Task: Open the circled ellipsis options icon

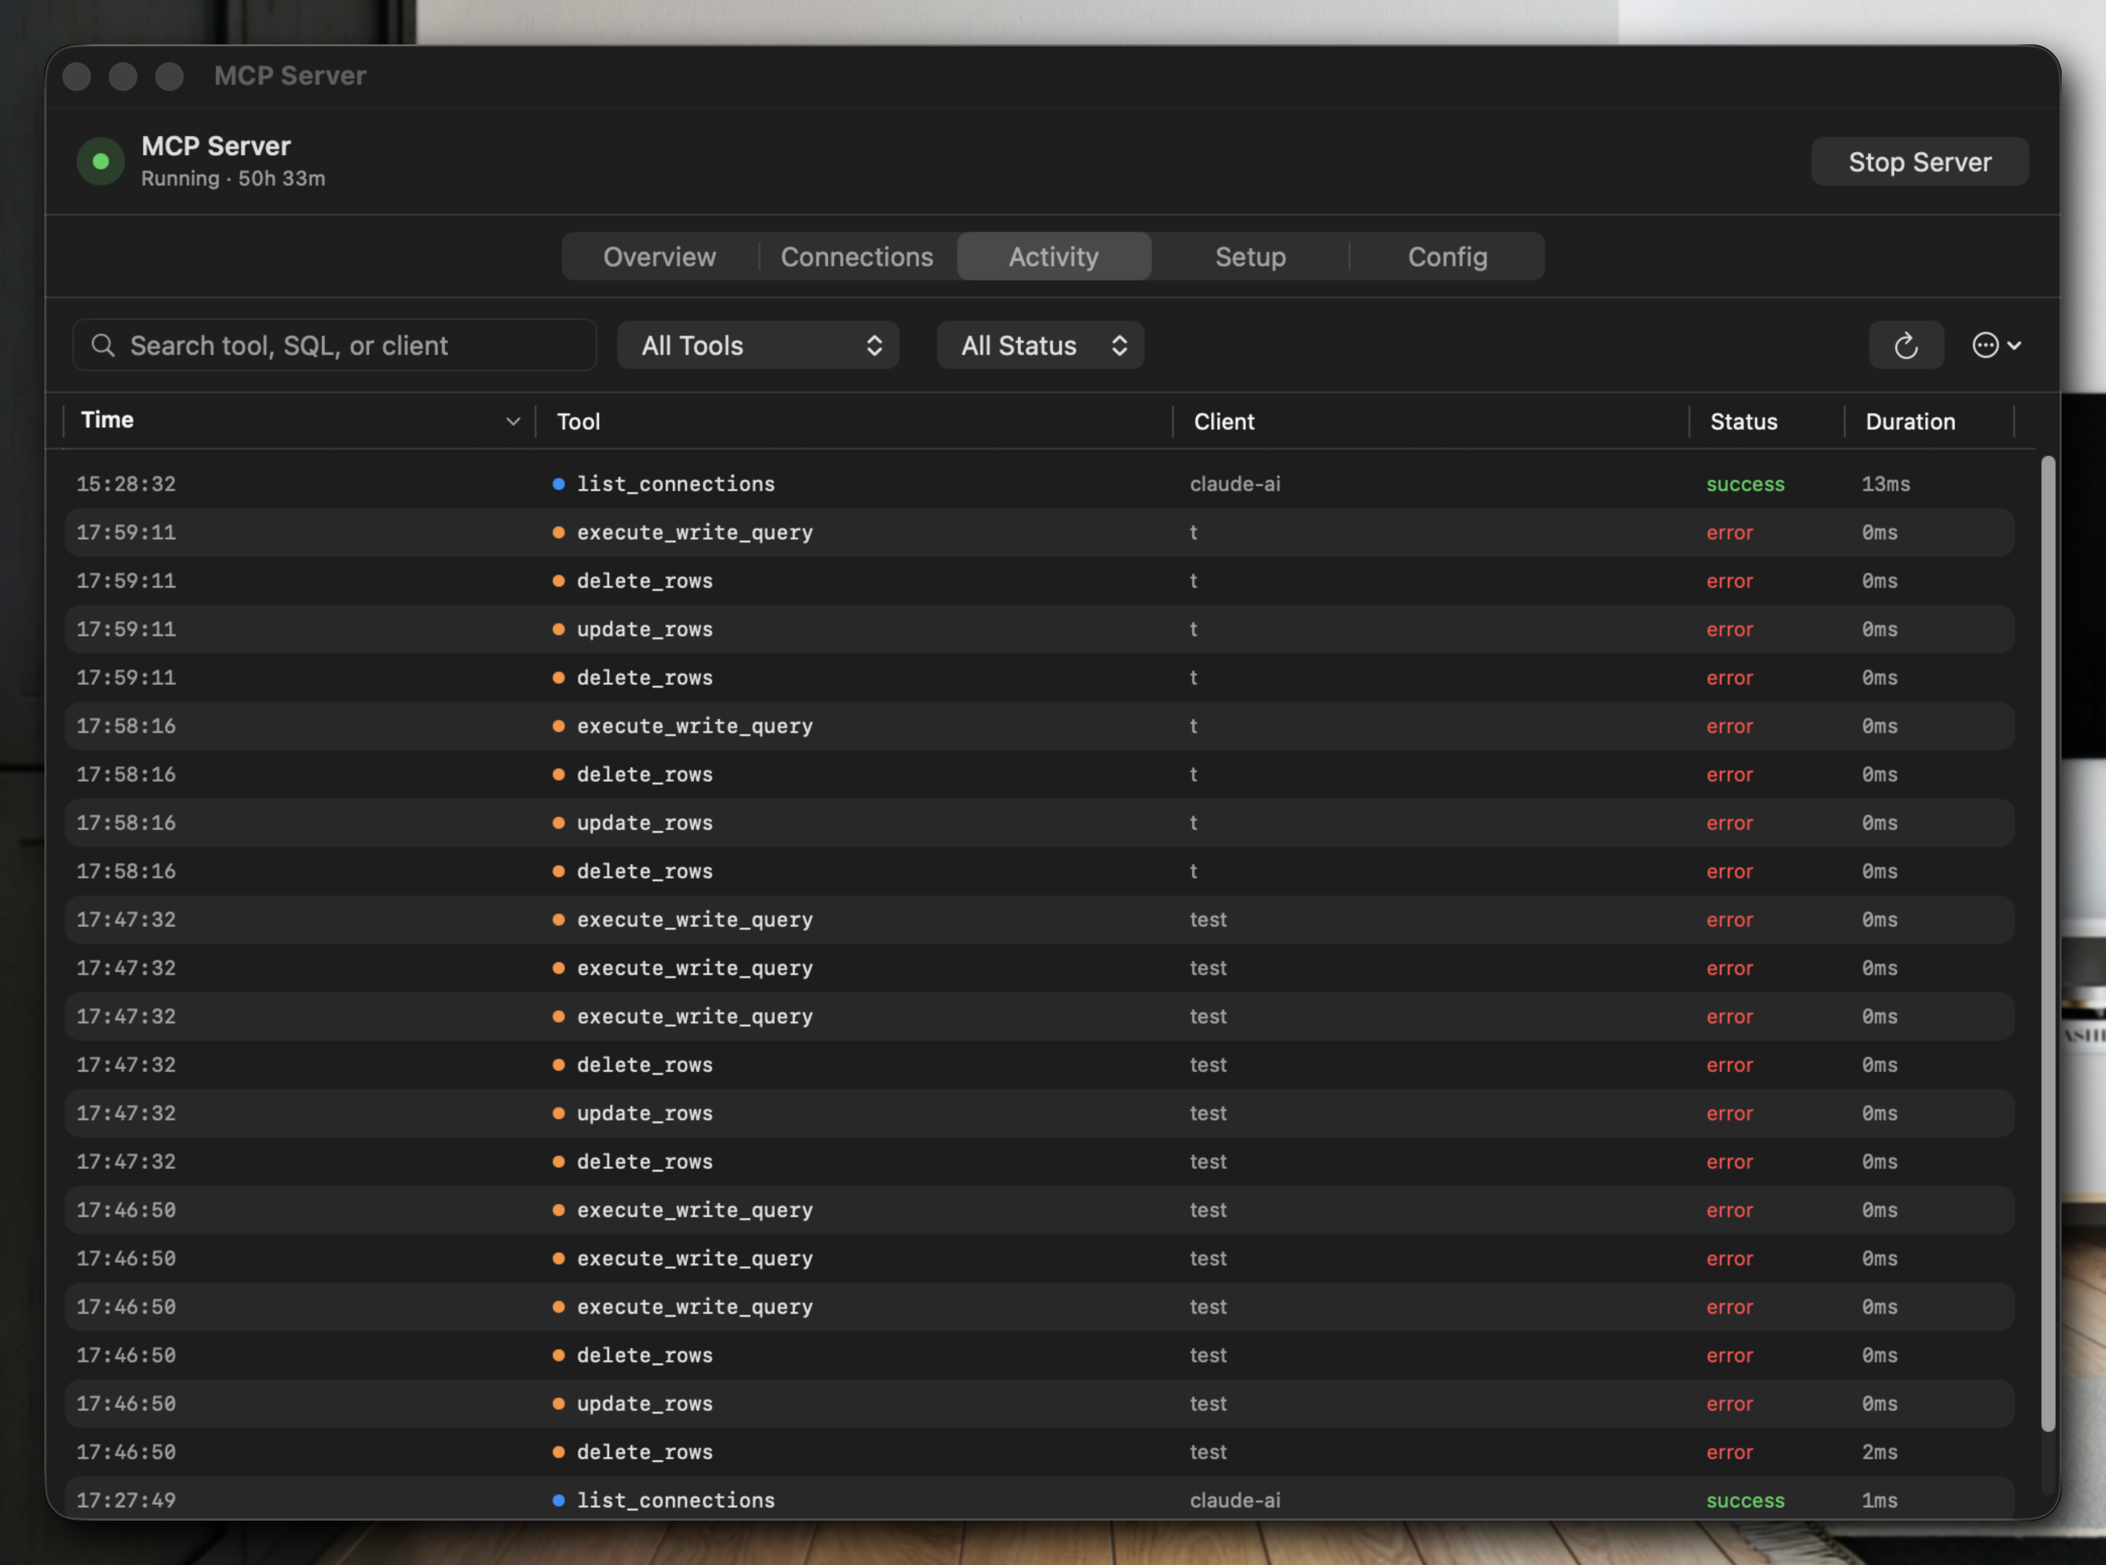Action: 1987,345
